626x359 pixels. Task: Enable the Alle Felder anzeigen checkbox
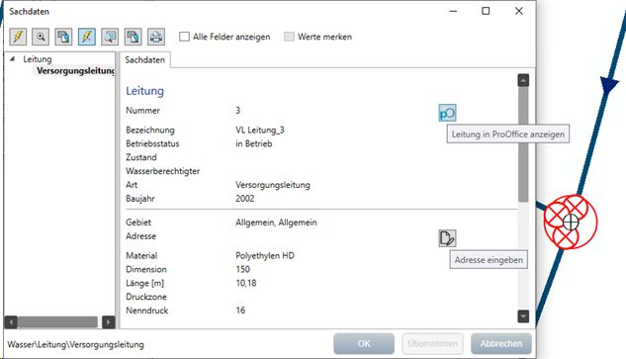(184, 37)
